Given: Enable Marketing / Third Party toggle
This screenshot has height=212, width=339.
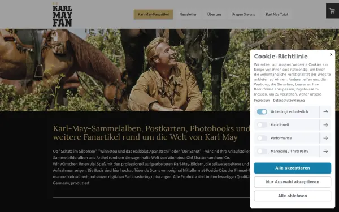Looking at the screenshot, I should [x=262, y=151].
